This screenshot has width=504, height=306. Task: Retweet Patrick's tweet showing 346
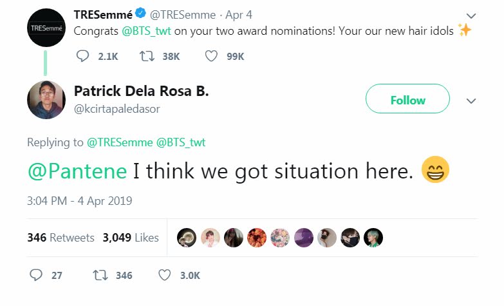tap(100, 275)
